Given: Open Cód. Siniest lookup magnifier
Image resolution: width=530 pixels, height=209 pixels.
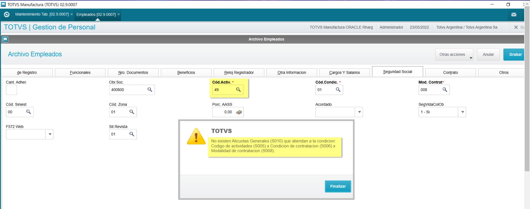Looking at the screenshot, I should click(28, 112).
